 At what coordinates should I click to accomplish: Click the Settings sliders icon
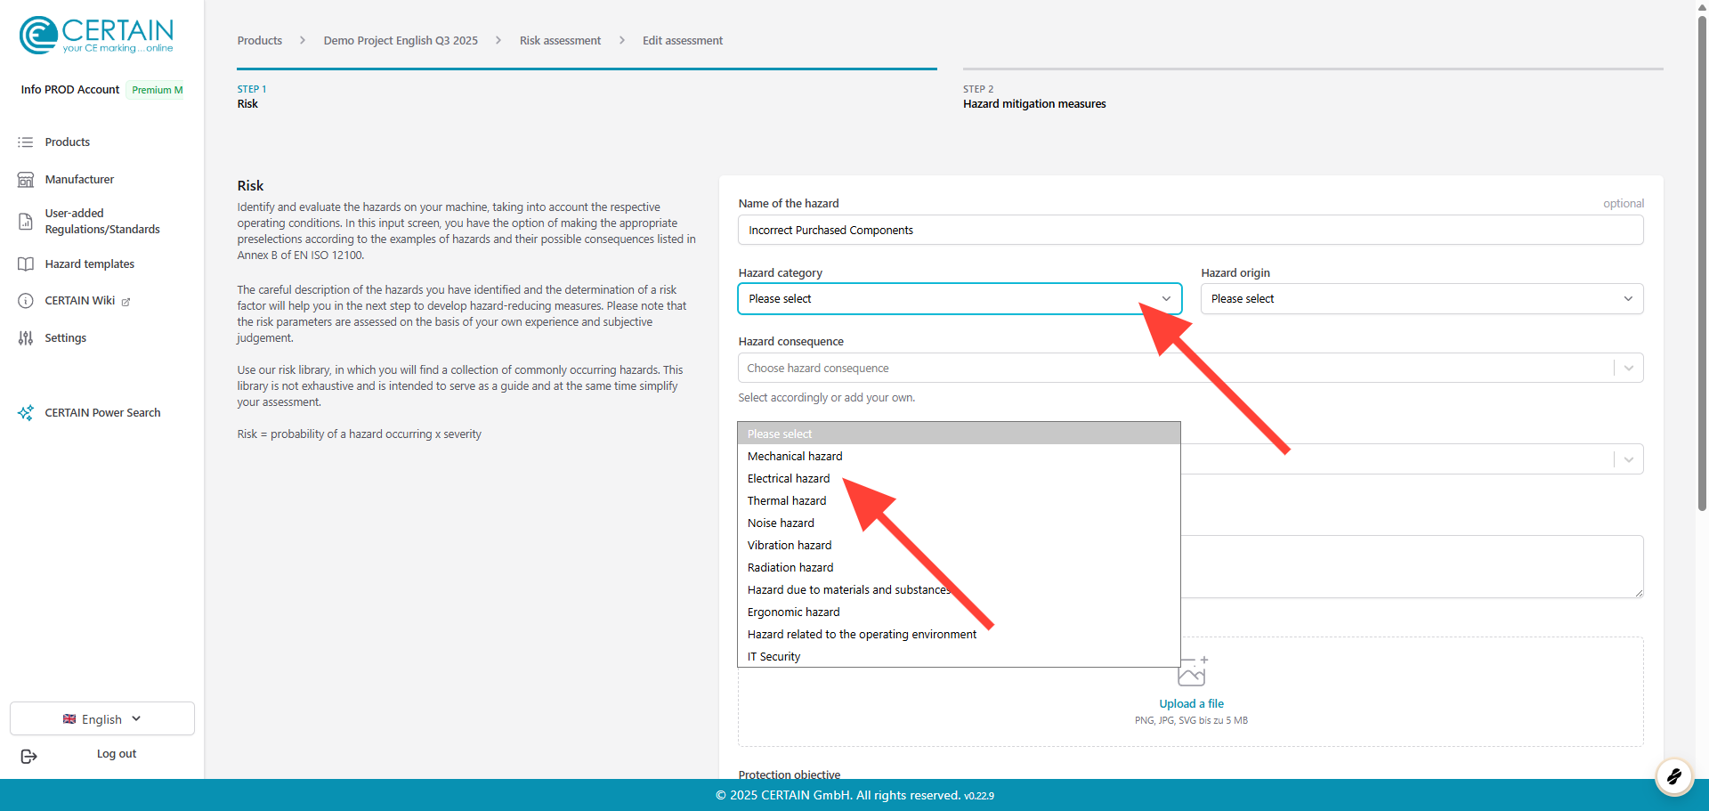click(26, 338)
